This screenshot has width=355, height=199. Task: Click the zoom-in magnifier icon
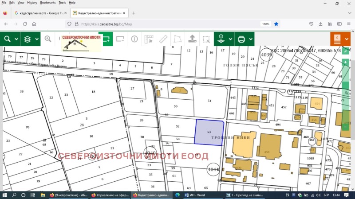click(48, 39)
